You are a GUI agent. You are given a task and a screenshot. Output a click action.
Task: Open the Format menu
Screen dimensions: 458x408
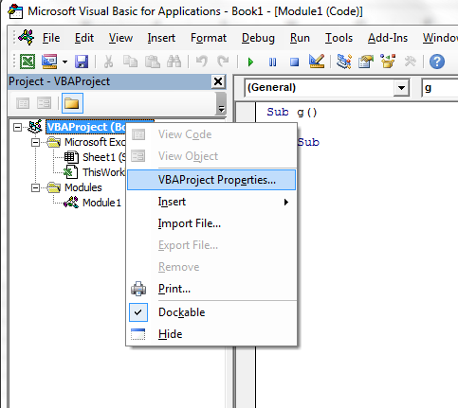(x=209, y=38)
